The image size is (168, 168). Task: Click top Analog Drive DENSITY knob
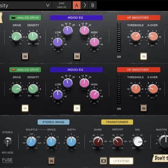[x=33, y=37]
